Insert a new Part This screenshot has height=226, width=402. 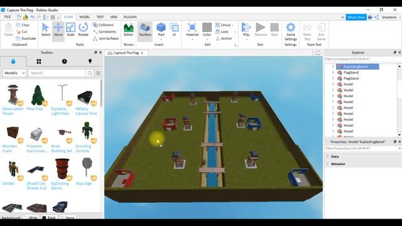click(161, 30)
